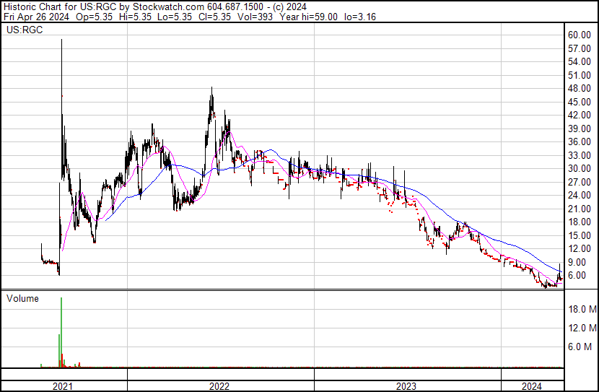The width and height of the screenshot is (599, 392).
Task: Select the 42.00 price axis label
Action: pyautogui.click(x=580, y=115)
